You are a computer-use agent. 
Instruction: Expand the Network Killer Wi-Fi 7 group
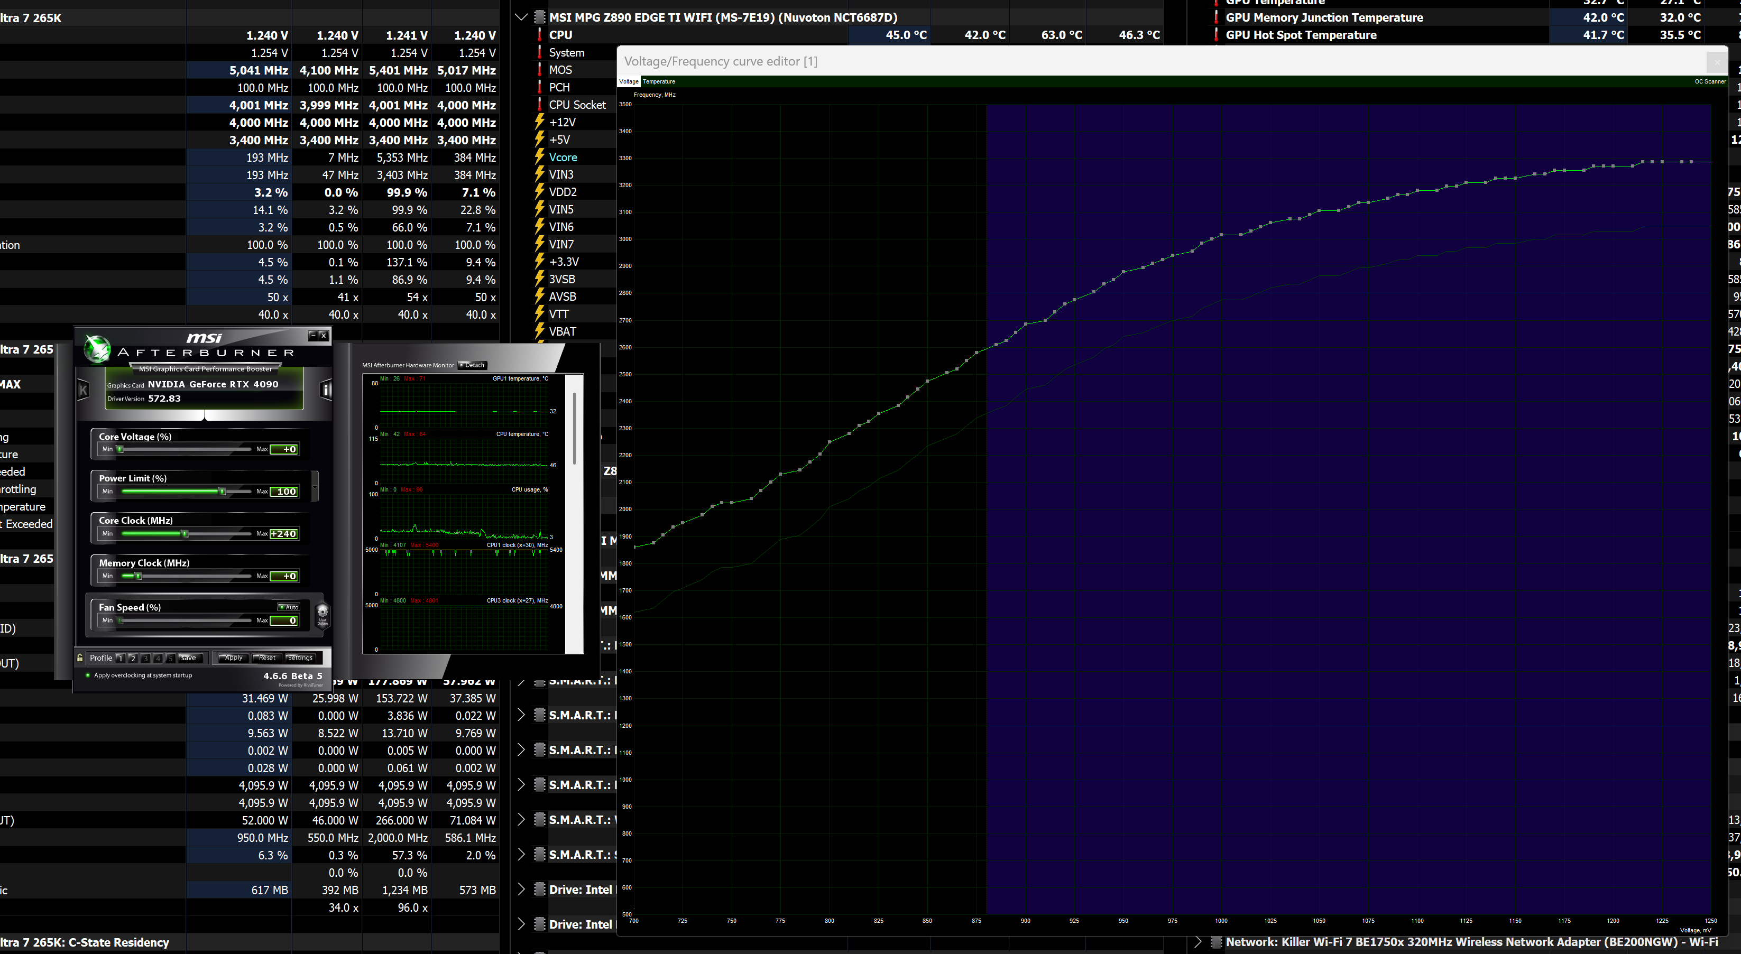click(1197, 942)
